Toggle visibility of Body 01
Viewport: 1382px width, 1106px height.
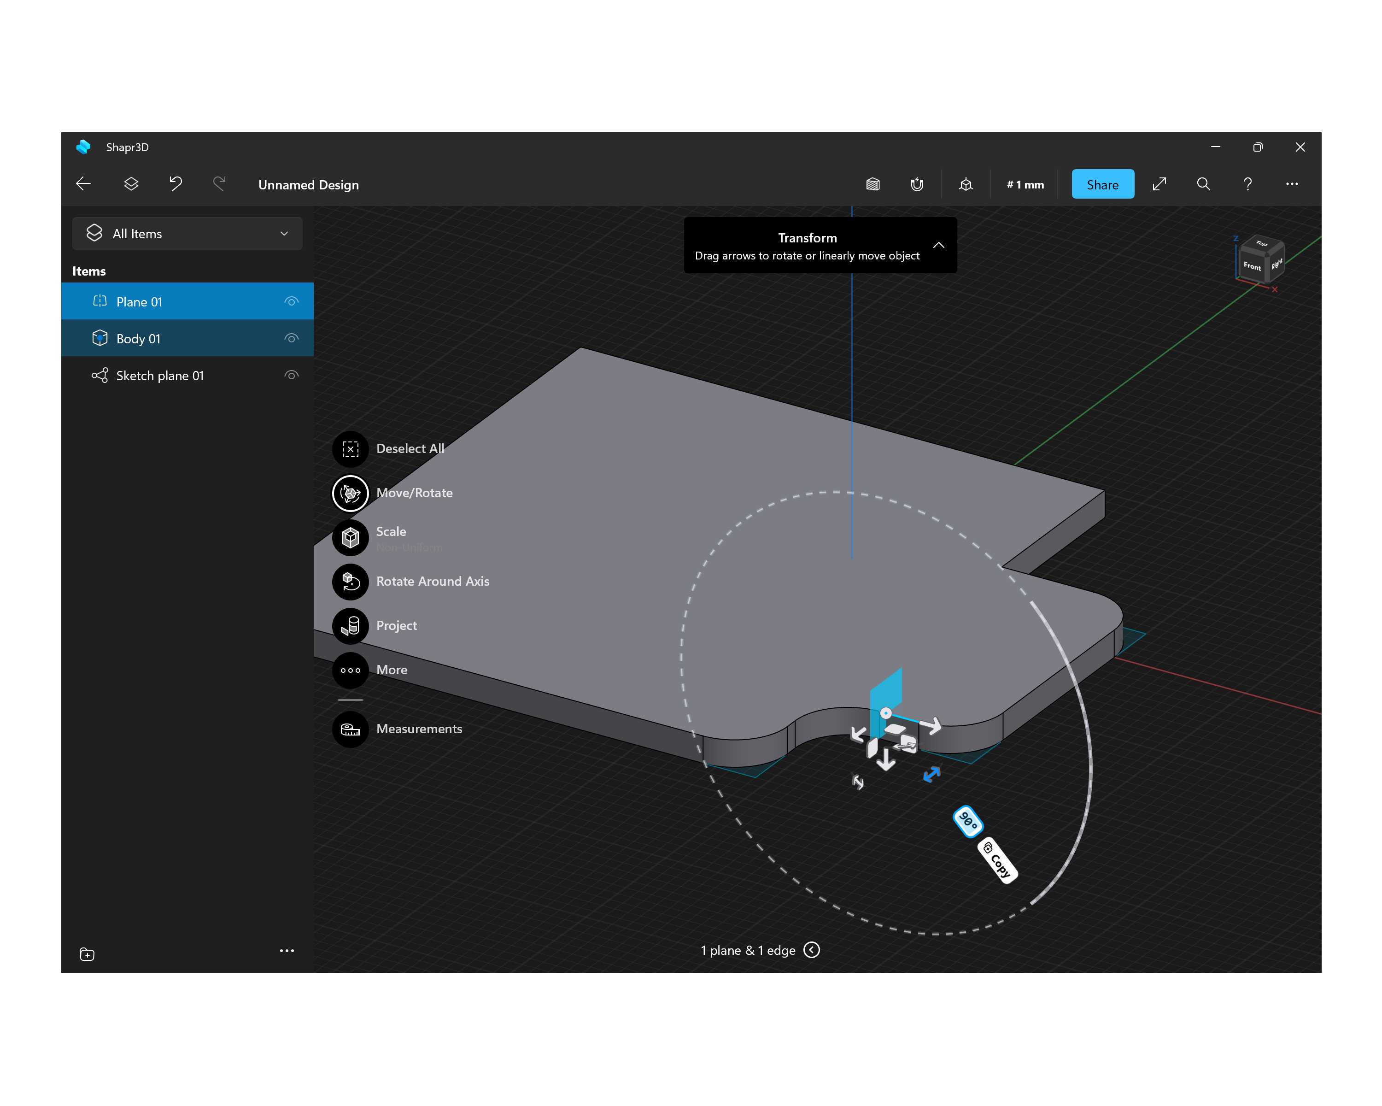292,339
